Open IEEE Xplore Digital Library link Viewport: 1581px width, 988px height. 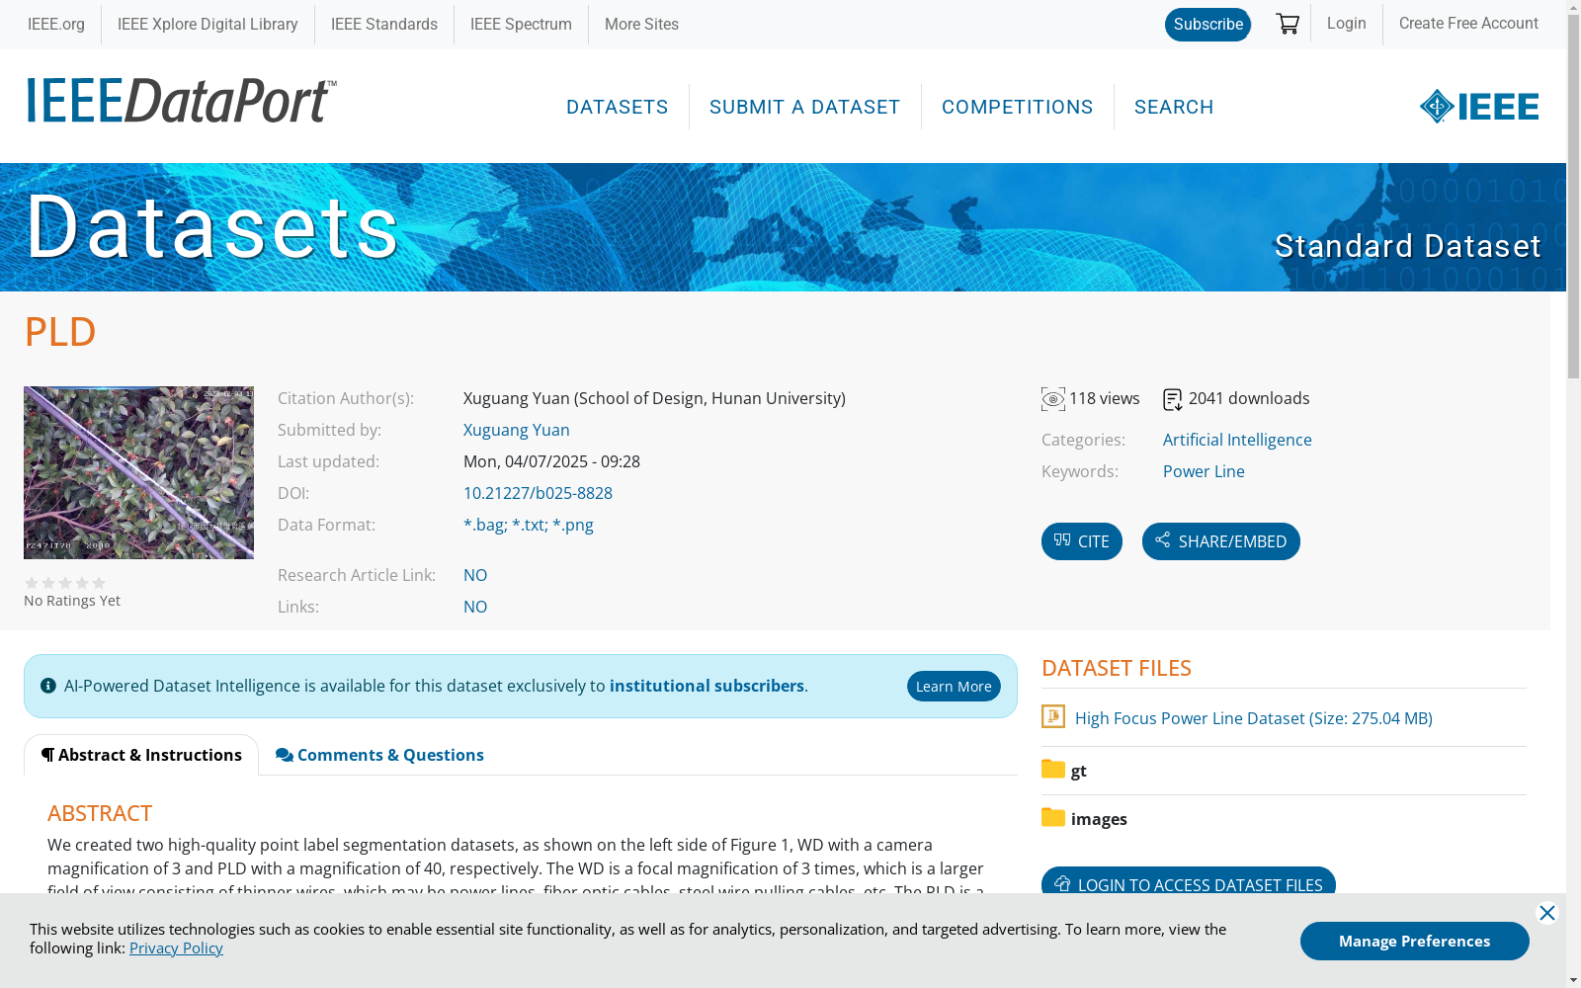click(208, 24)
